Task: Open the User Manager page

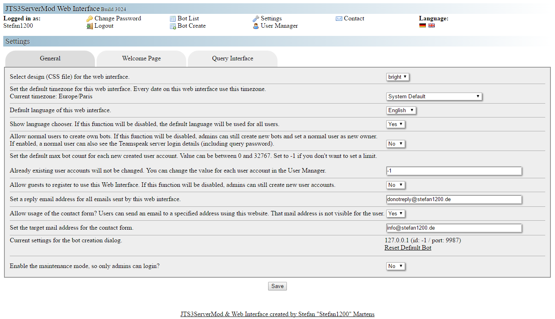Action: (x=279, y=26)
